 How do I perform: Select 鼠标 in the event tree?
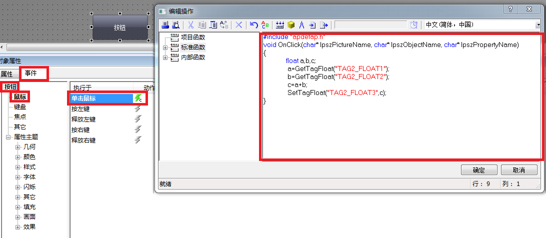[20, 97]
